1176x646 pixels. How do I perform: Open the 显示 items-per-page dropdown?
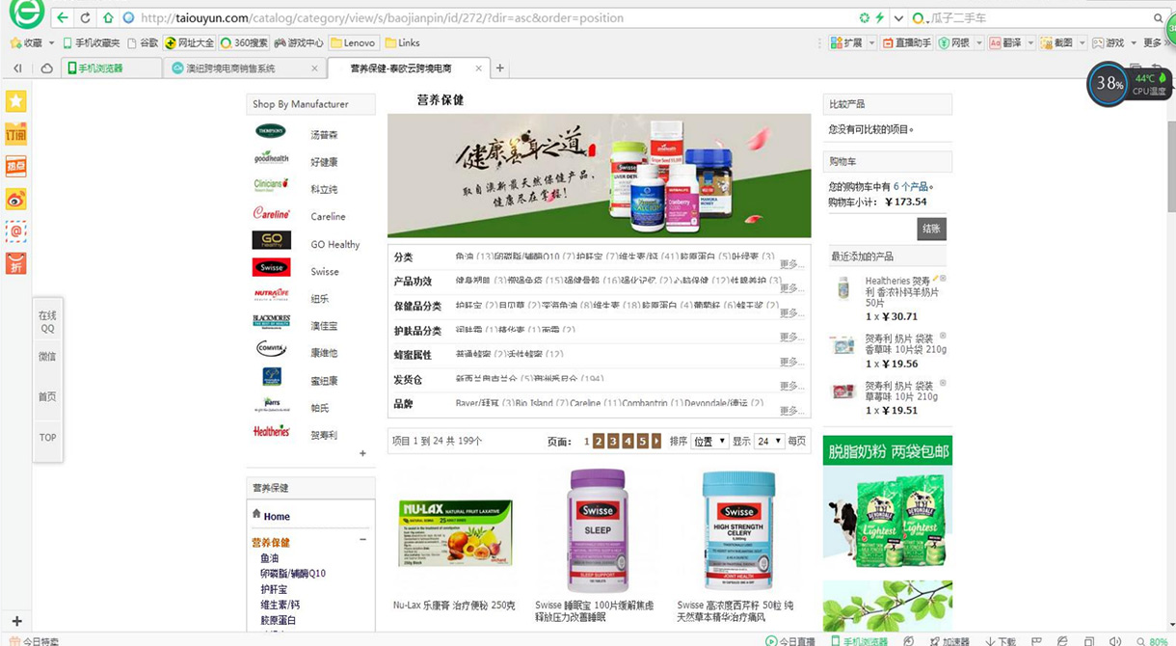(x=769, y=442)
